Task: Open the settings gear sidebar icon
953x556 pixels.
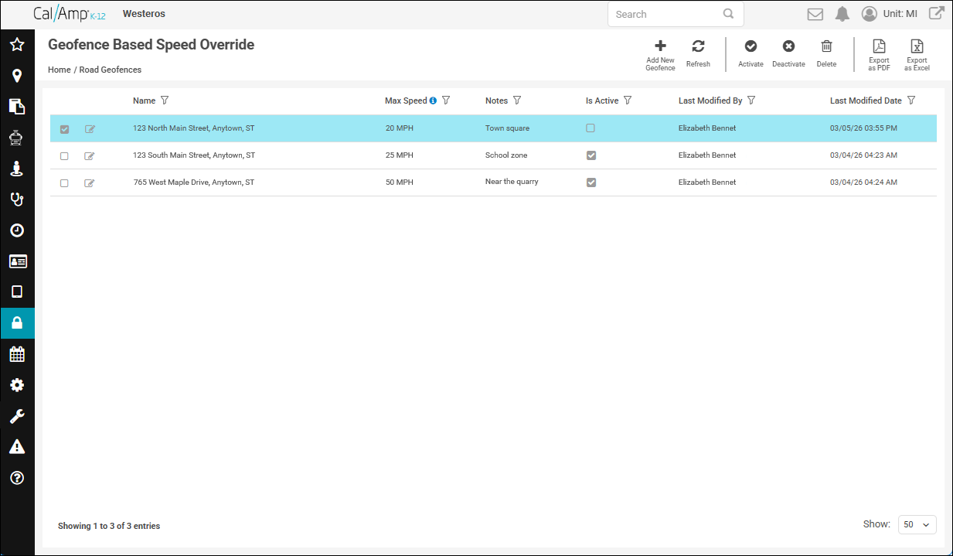Action: point(17,385)
